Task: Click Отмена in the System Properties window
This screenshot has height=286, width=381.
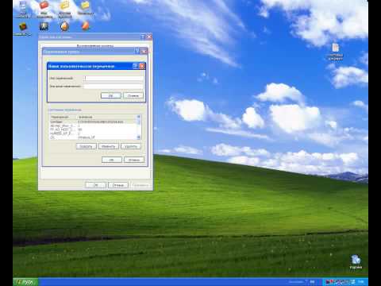Action: [x=118, y=185]
